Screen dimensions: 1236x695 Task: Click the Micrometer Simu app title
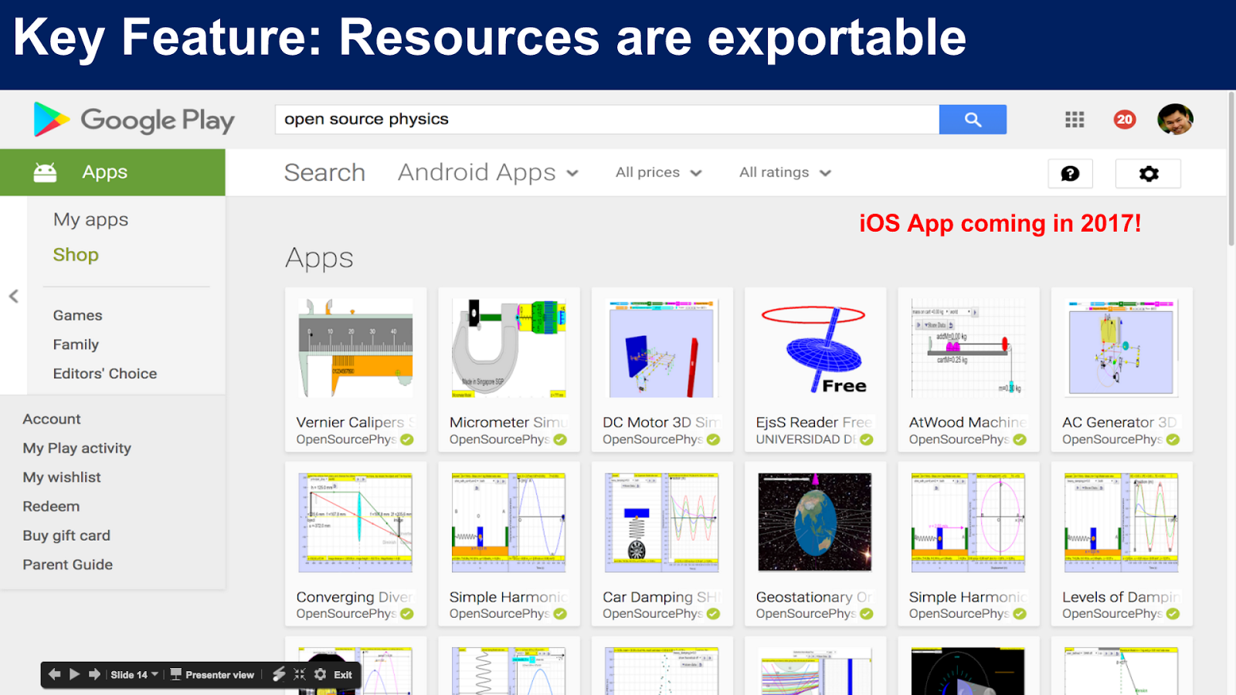[x=508, y=422]
